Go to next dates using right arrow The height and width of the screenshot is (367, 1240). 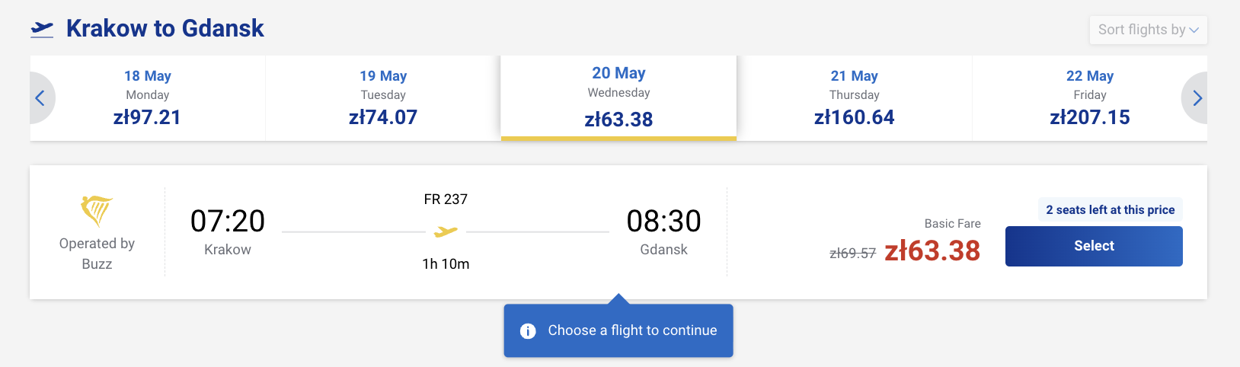1197,98
